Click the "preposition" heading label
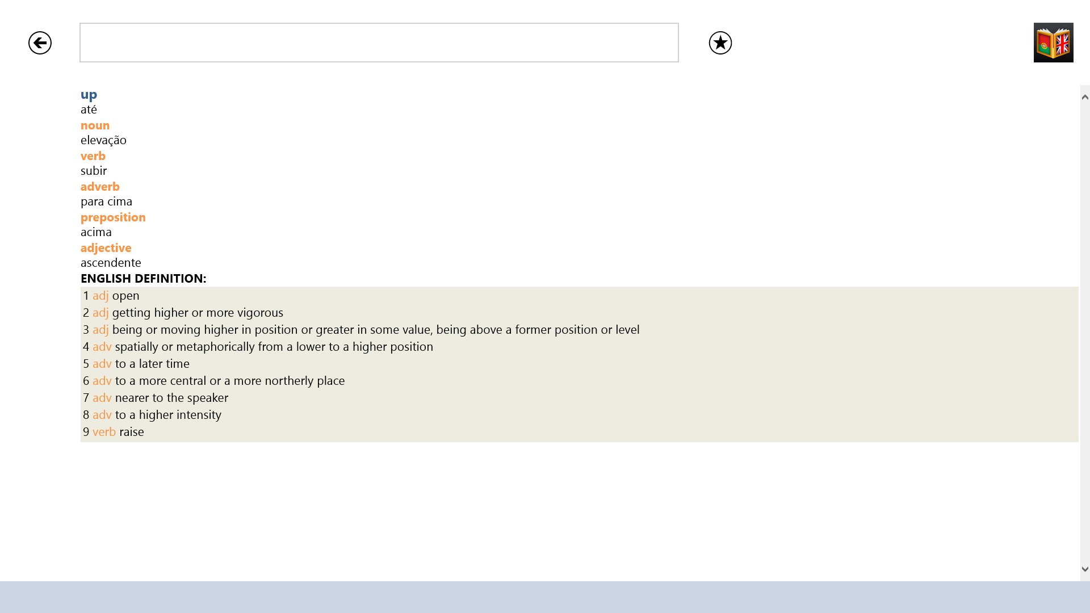Screen dimensions: 1090x613 click(113, 217)
